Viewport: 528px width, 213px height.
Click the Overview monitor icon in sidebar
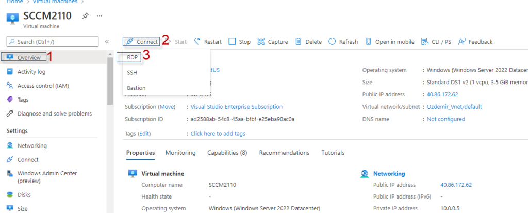(10, 57)
